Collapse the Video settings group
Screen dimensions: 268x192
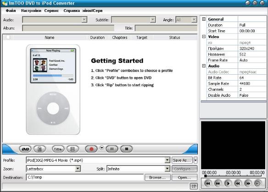(x=204, y=37)
